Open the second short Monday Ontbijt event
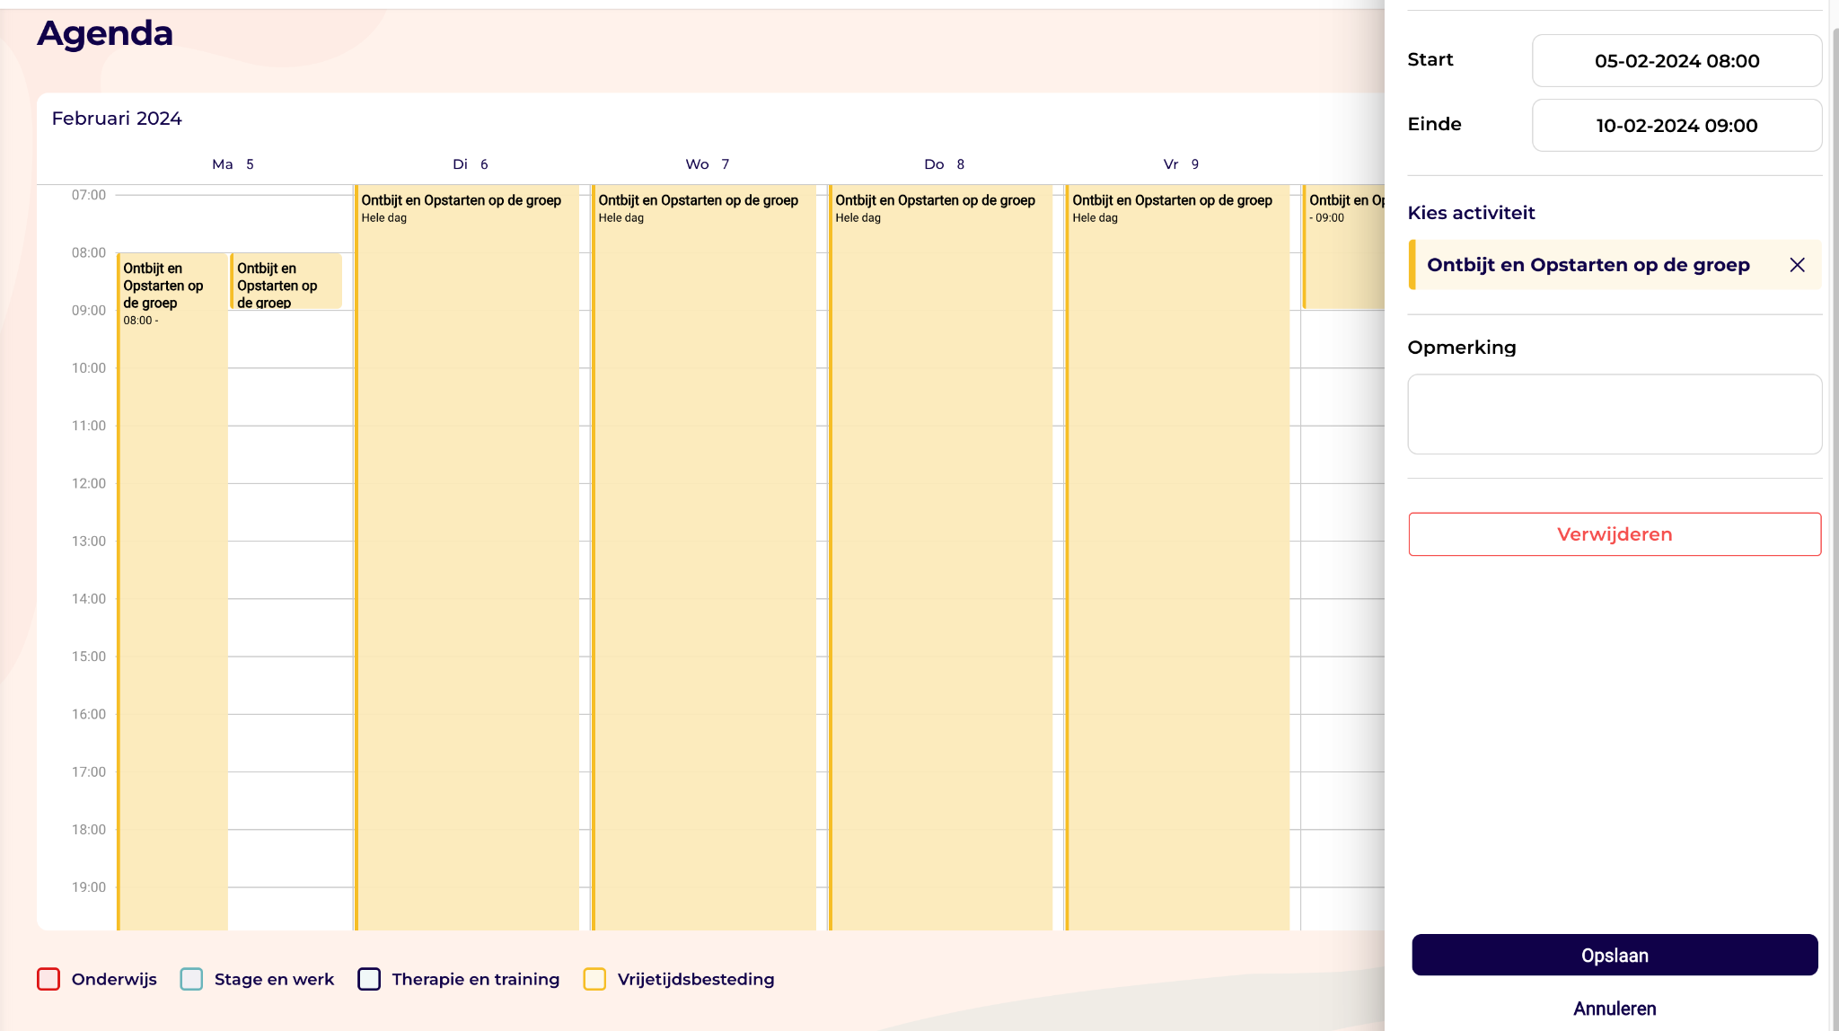Viewport: 1839px width, 1031px height. pyautogui.click(x=286, y=282)
